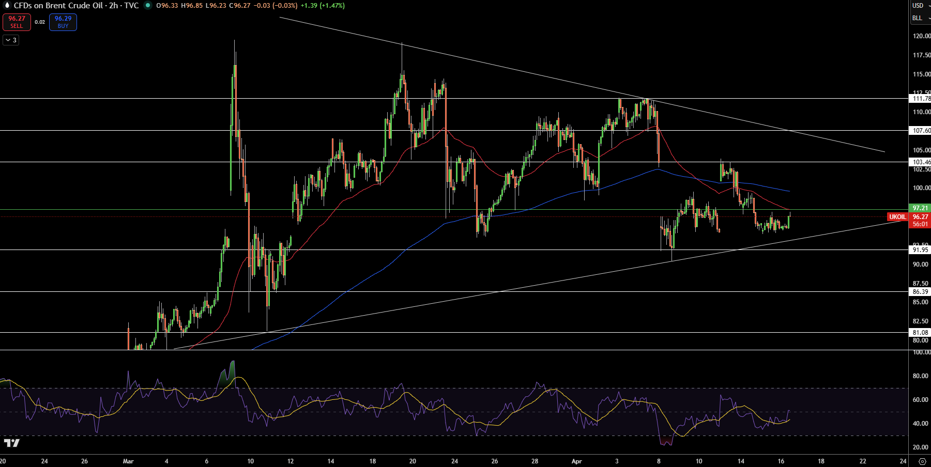931x467 pixels.
Task: Click the L96.23 low value
Action: [x=216, y=6]
